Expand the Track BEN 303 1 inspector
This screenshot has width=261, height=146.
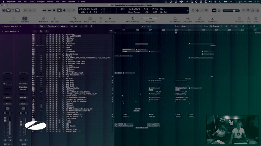tap(2, 31)
